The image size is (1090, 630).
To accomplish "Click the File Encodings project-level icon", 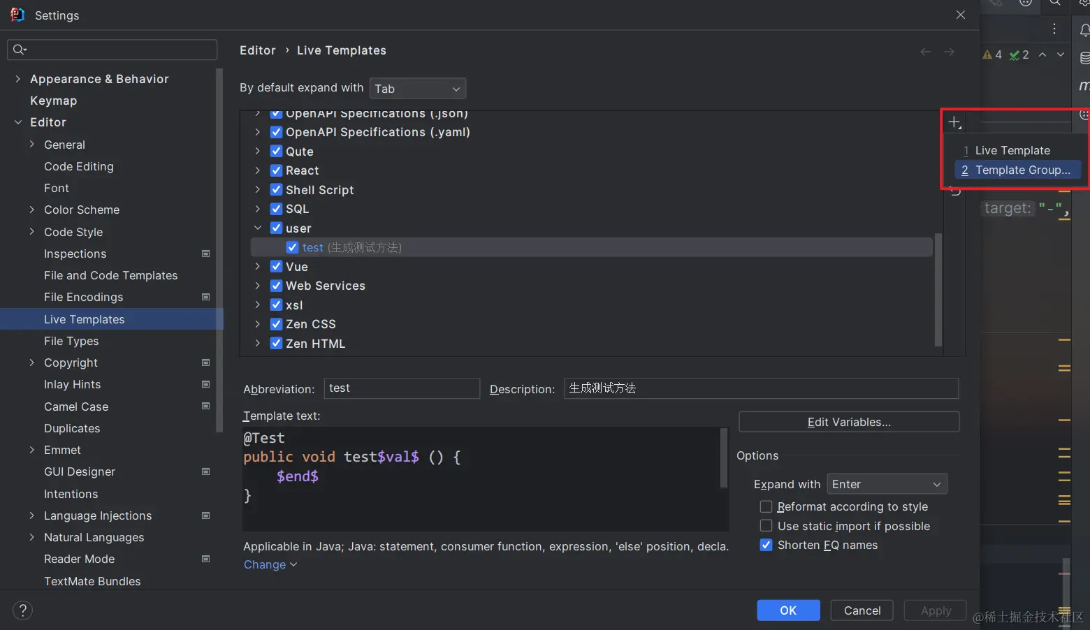I will click(205, 297).
